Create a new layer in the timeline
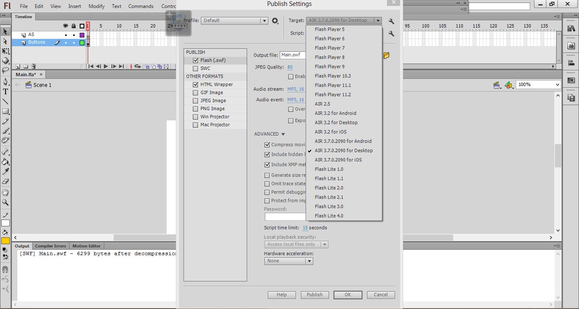This screenshot has width=579, height=309. [18, 67]
